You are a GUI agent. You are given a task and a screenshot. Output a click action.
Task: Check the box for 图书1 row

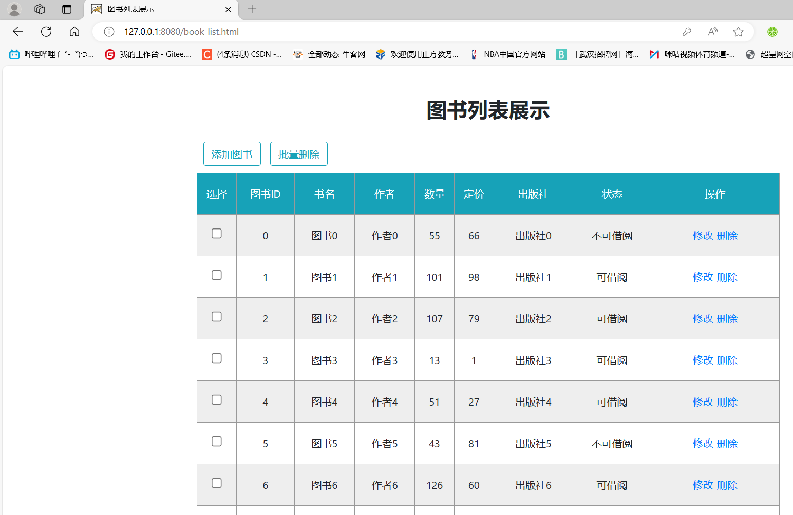[x=217, y=275]
